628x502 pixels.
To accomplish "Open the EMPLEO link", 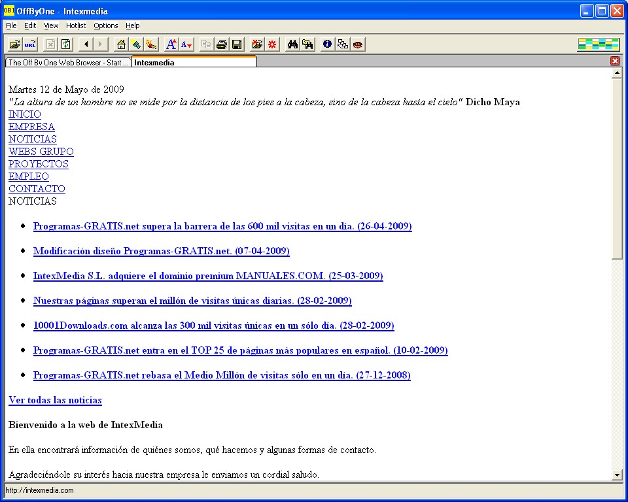I will tap(28, 176).
